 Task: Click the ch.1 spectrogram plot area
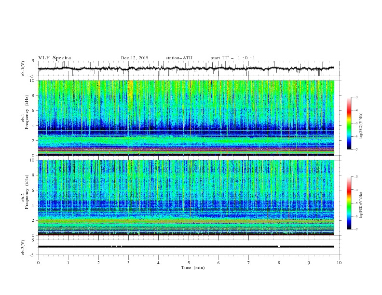click(x=186, y=118)
